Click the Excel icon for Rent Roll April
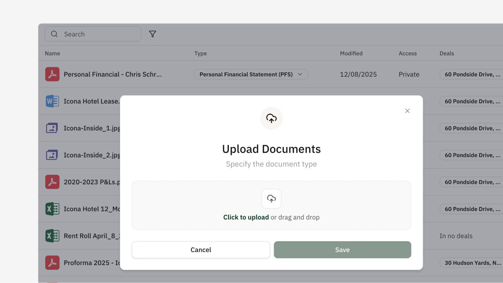Screen dimensions: 503x283 pos(52,236)
